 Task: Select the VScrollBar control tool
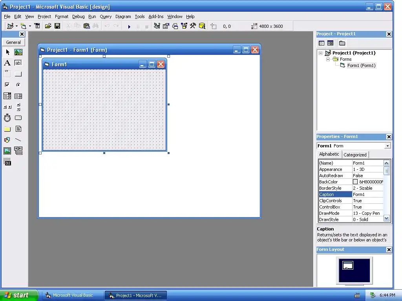point(18,107)
